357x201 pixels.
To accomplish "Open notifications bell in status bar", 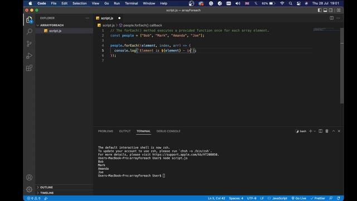I will pos(339,198).
